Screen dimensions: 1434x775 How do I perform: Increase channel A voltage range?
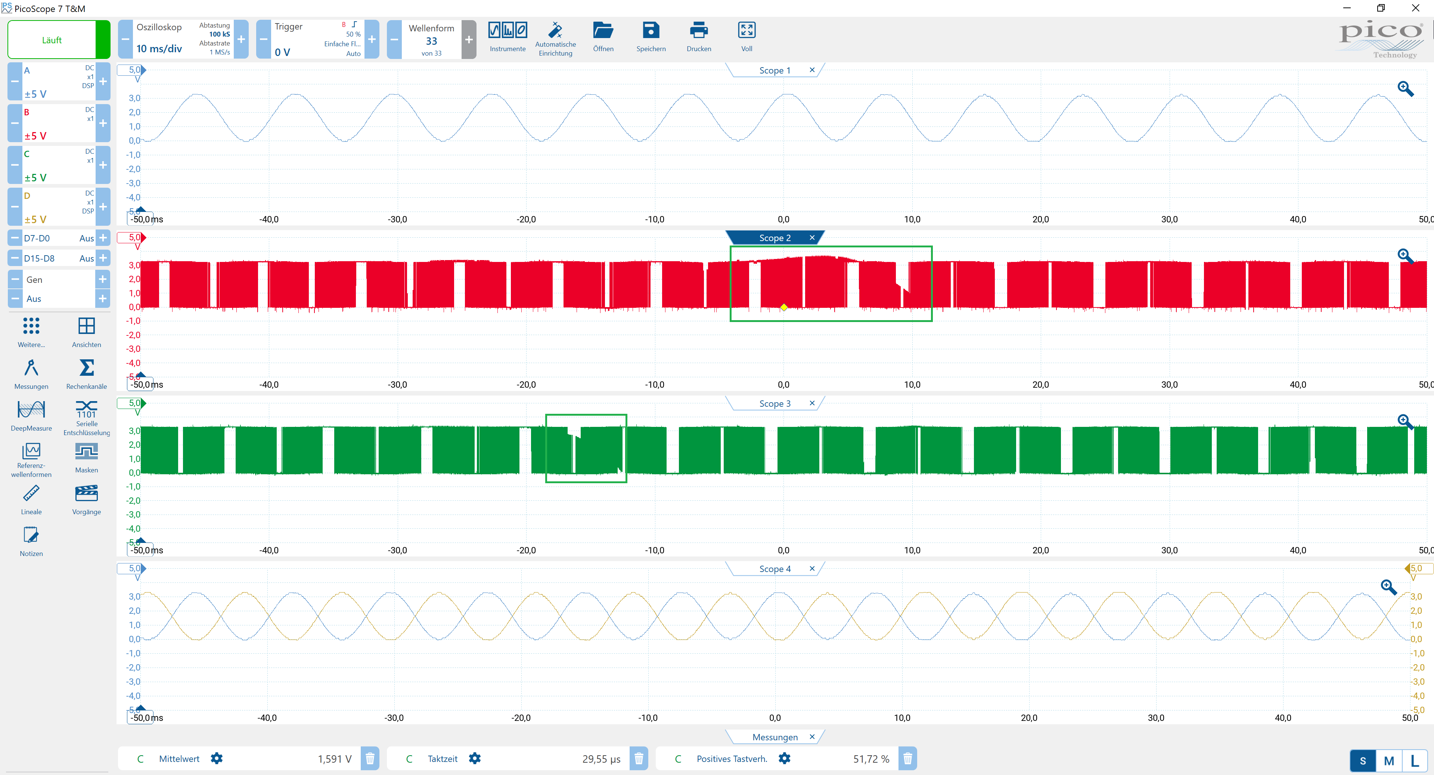pos(103,82)
